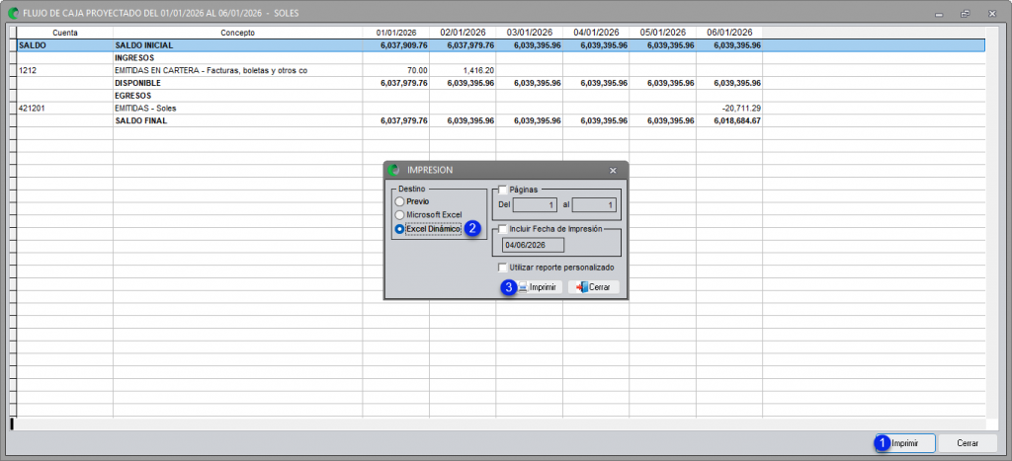1012x461 pixels.
Task: Click the EMITIDAS EN CARTERA concept row
Action: (237, 71)
